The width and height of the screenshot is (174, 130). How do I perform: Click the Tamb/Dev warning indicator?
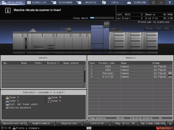coord(165,128)
